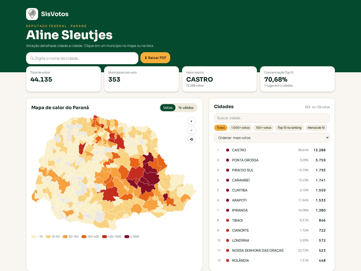This screenshot has width=361, height=271.
Task: Download the PDF with Baixar PDF
Action: point(155,58)
